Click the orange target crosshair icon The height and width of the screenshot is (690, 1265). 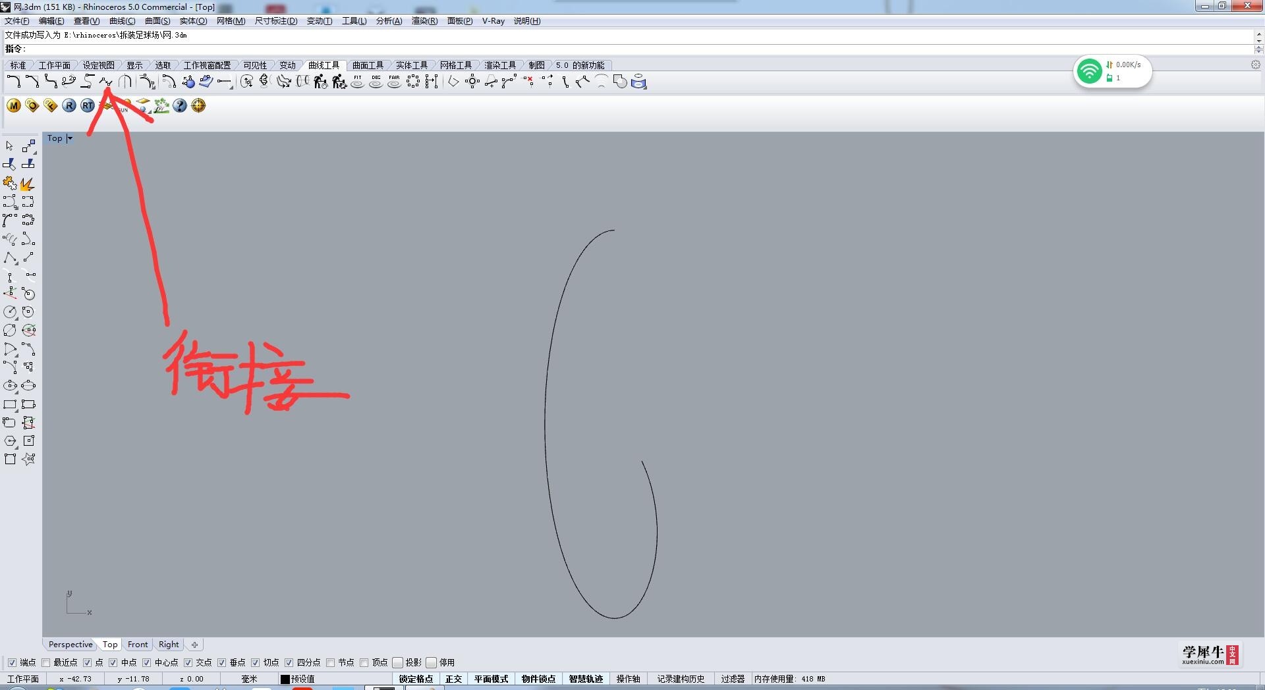pos(198,105)
